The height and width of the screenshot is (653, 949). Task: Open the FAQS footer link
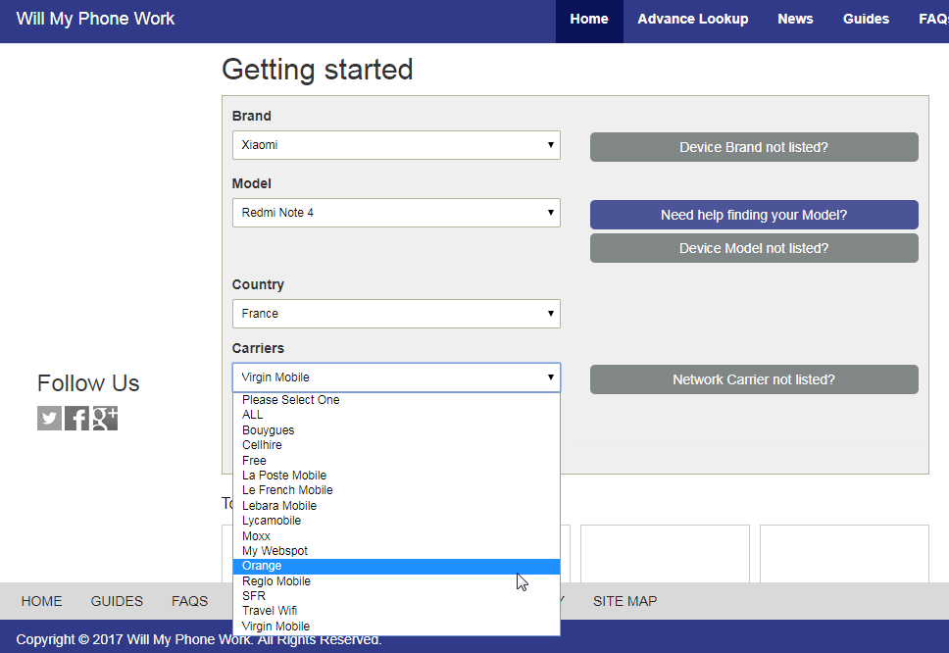189,601
